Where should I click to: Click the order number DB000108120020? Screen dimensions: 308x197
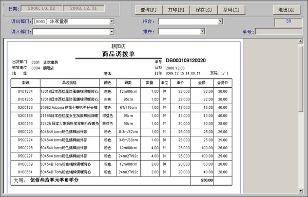[x=186, y=61]
